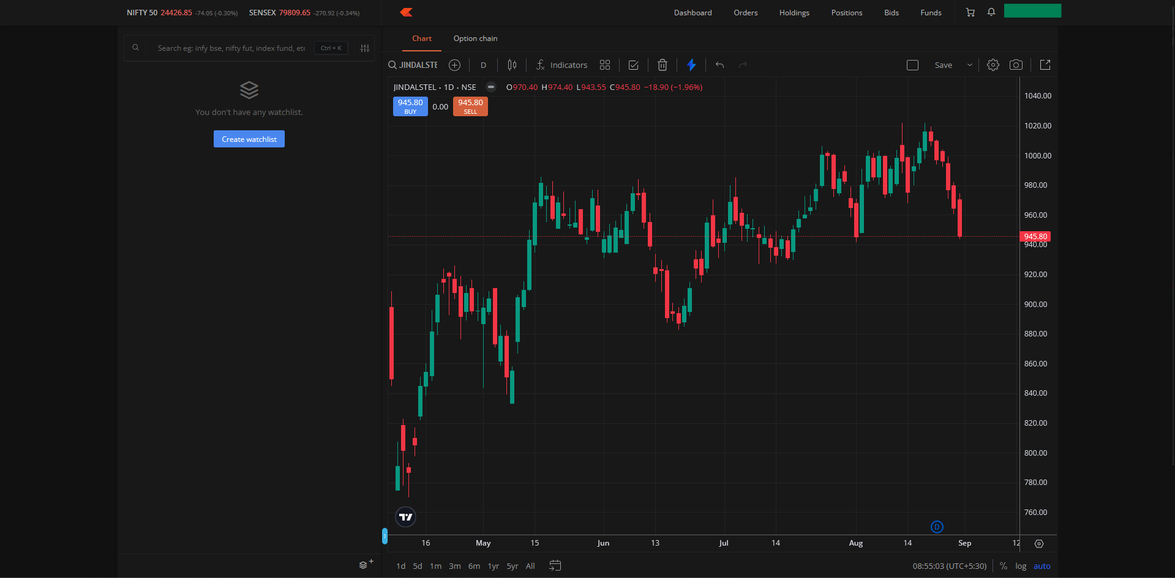1175x578 pixels.
Task: Open the Holdings menu item
Action: [x=794, y=13]
